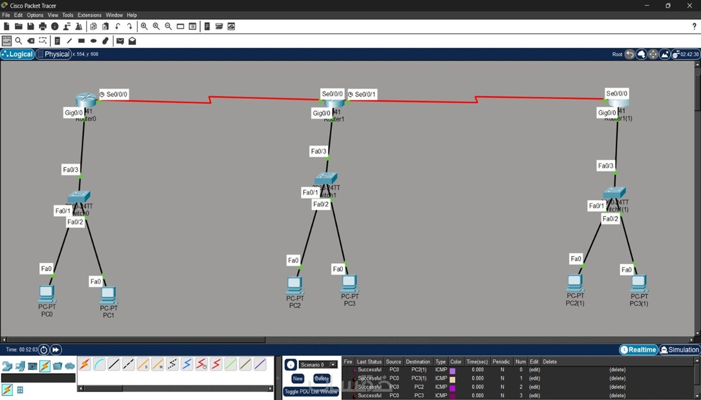
Task: Create a new file from toolbar
Action: click(7, 26)
